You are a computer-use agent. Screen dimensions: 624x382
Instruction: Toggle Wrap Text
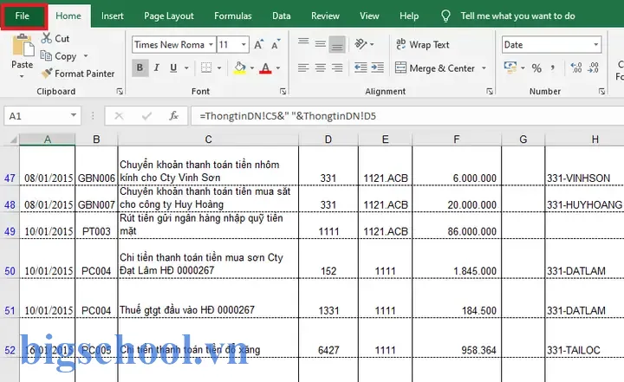423,44
